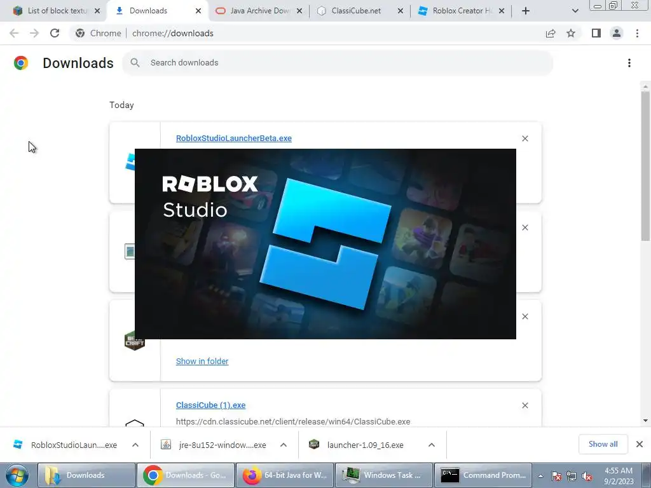Open RobloxStudioLaun....exe in download shelf
The width and height of the screenshot is (651, 488).
point(65,445)
